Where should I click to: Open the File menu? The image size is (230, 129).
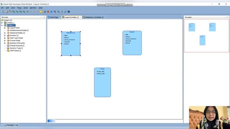pyautogui.click(x=3, y=8)
